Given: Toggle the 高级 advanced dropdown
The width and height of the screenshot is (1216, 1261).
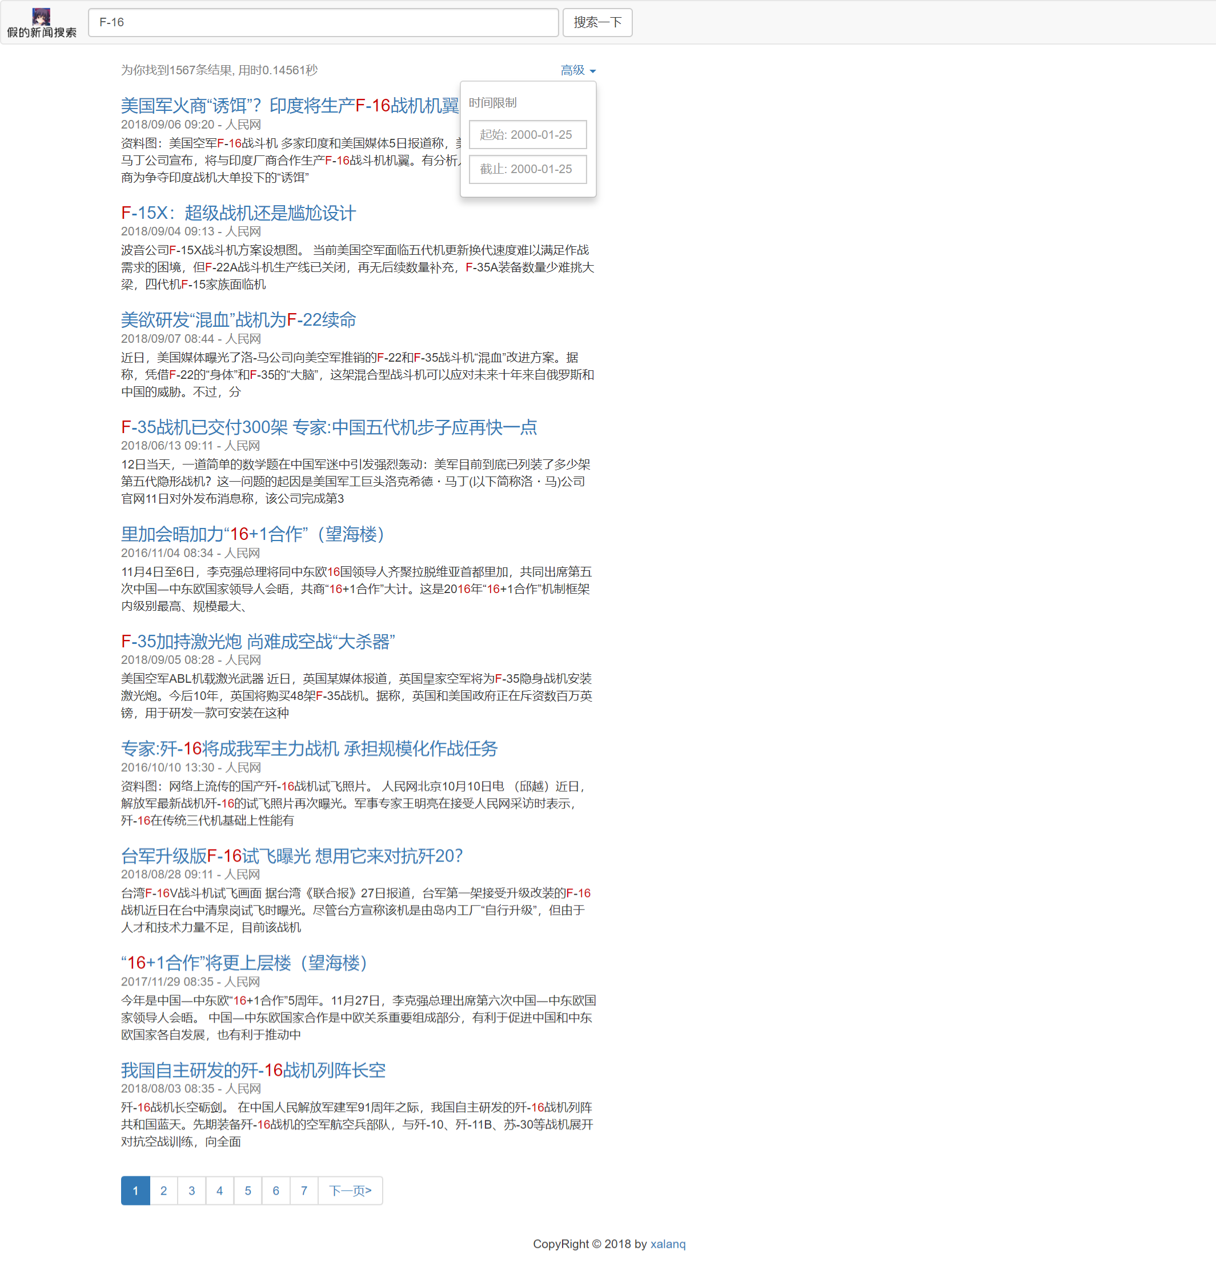Looking at the screenshot, I should (x=577, y=70).
